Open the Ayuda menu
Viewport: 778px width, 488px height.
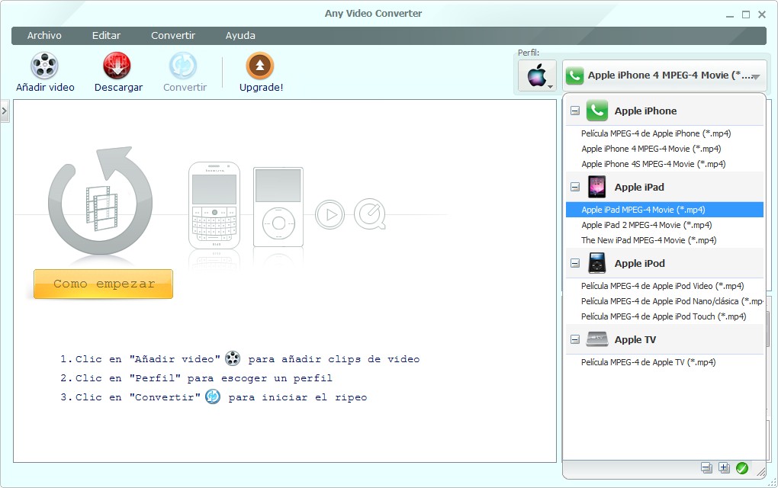point(240,36)
